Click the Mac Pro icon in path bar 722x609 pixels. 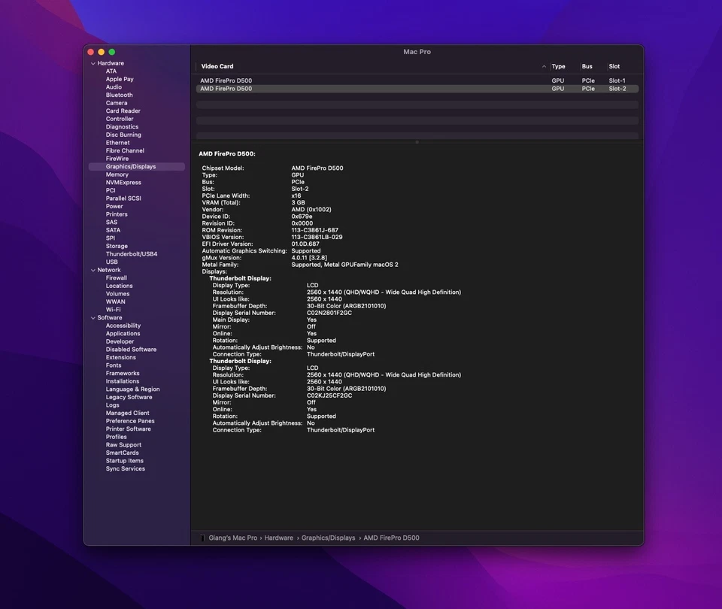pyautogui.click(x=202, y=538)
